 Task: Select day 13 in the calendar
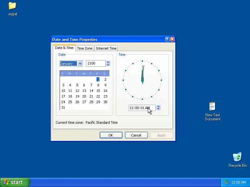pos(84,91)
